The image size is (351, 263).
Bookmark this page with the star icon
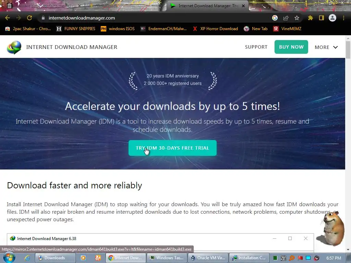[x=297, y=18]
